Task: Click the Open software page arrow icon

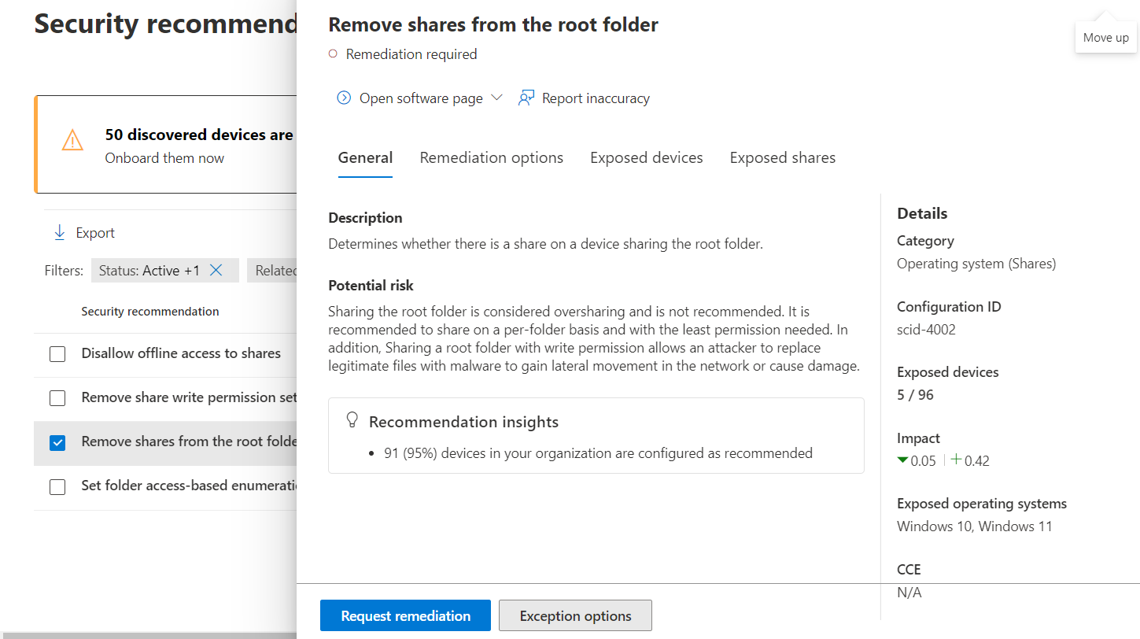Action: click(x=344, y=98)
